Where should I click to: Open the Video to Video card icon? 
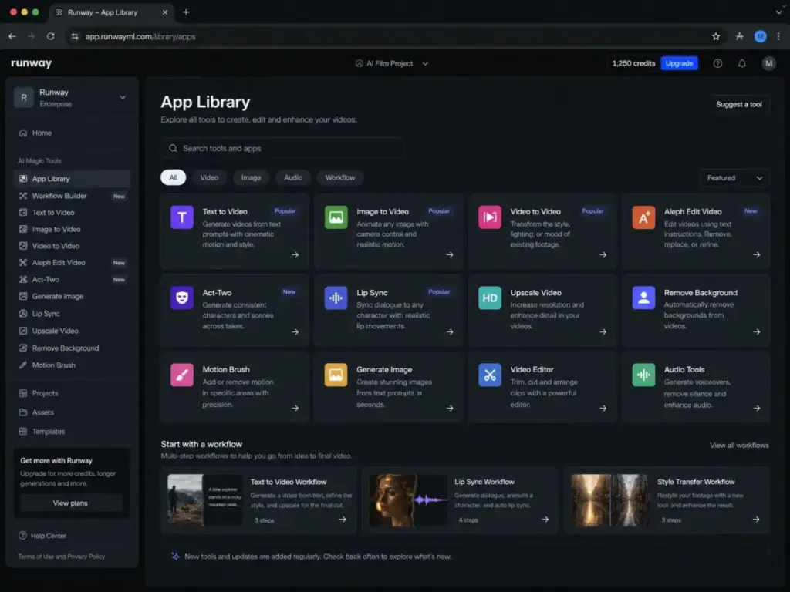point(490,217)
